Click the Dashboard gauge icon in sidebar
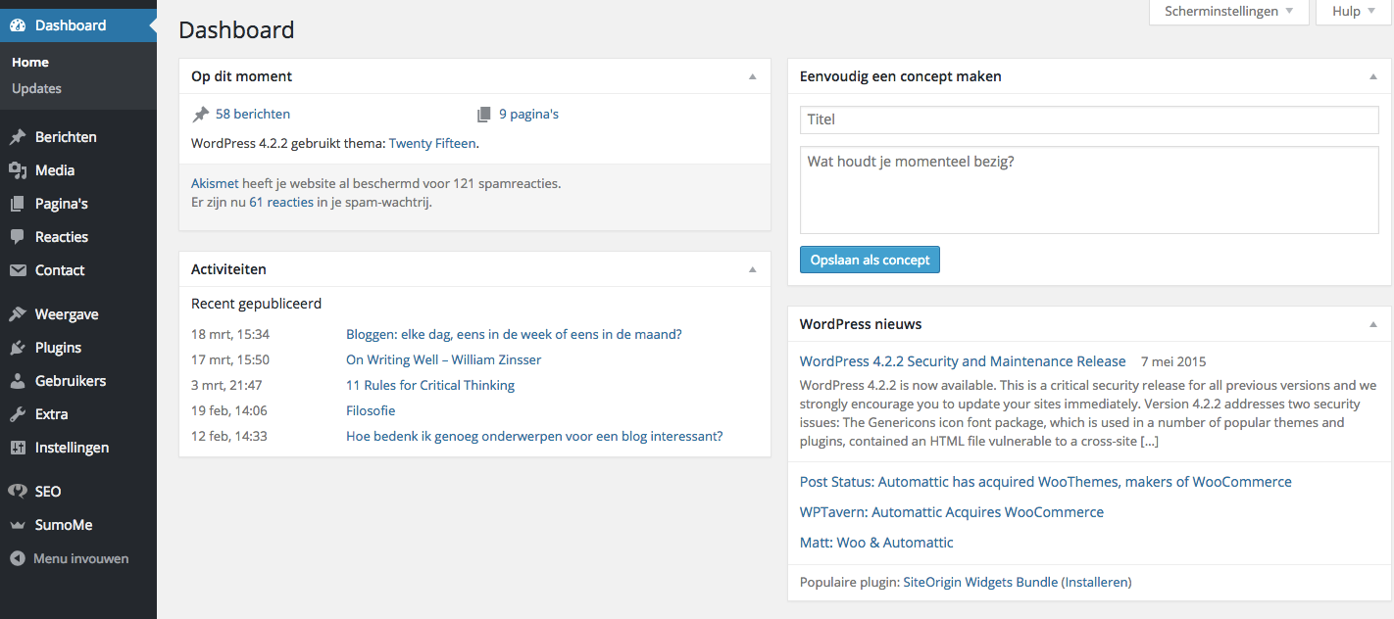The width and height of the screenshot is (1394, 619). [18, 25]
